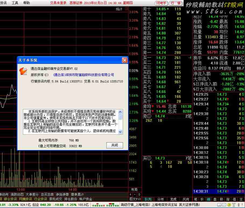
Task: Select the 买一 bid row in the order book
Action: coord(167,58)
